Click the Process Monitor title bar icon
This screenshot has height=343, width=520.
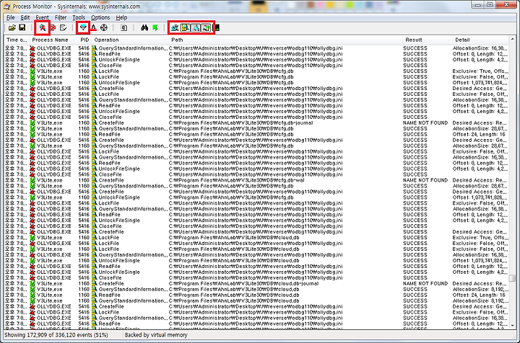[6, 6]
